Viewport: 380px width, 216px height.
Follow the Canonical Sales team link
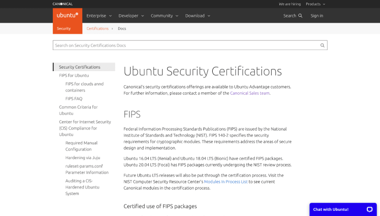coord(250,93)
